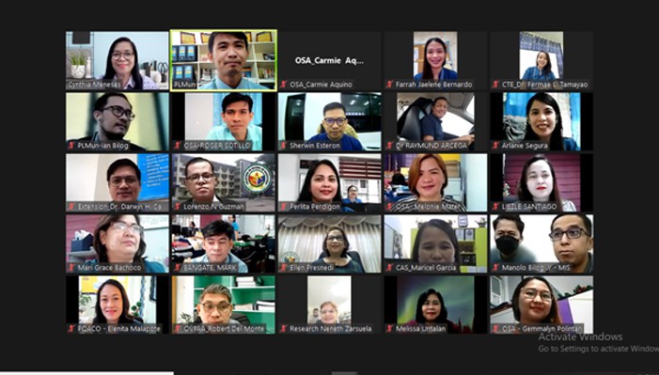Select OSA_Carmie Aquino camera-off tile
Viewport: 659px width, 375px height.
pos(329,60)
